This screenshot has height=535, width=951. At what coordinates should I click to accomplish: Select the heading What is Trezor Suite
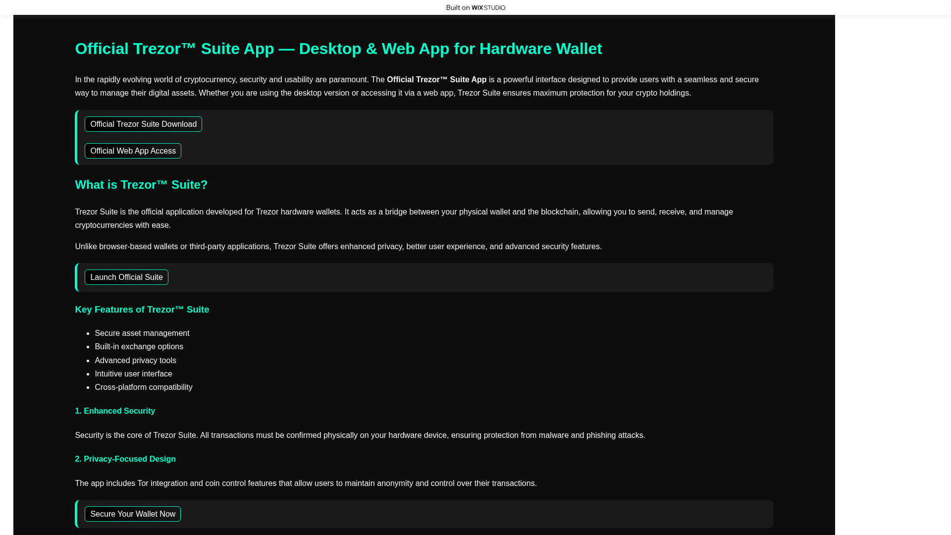pos(141,184)
